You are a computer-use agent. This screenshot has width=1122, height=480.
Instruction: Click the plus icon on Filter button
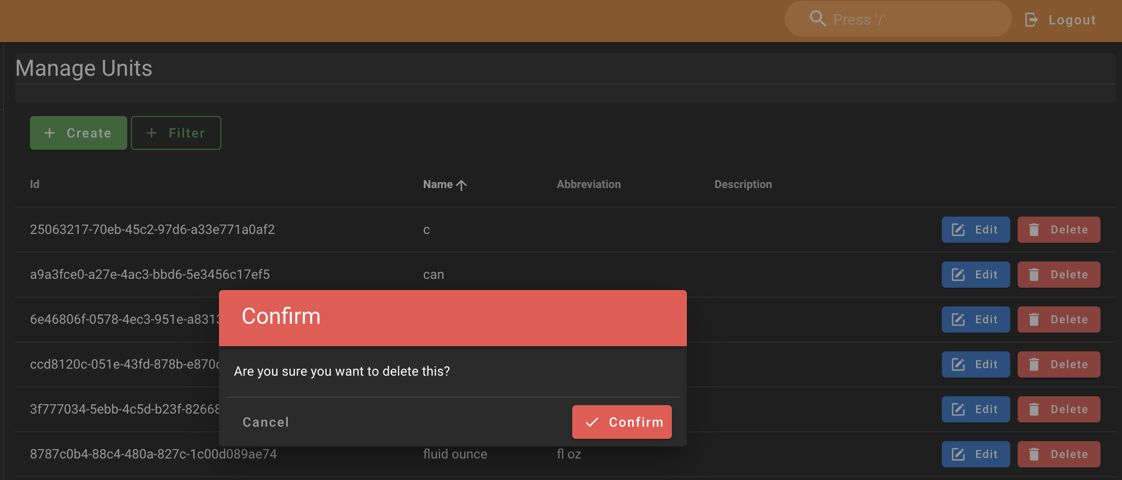click(152, 133)
